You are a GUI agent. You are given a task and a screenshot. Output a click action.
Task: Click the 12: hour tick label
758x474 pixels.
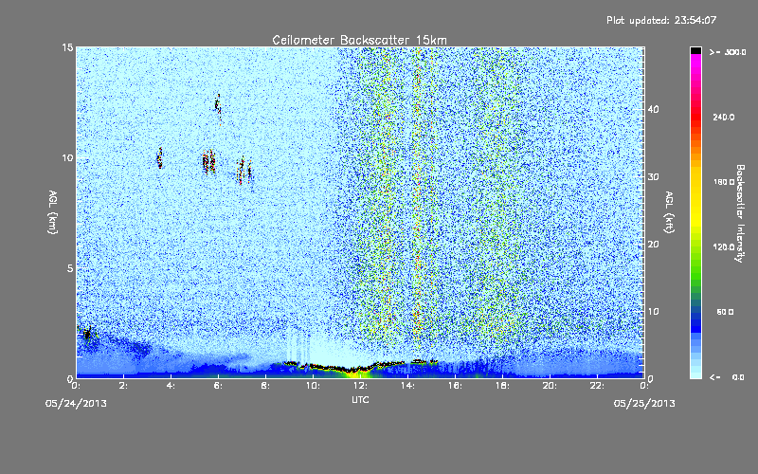tap(361, 386)
